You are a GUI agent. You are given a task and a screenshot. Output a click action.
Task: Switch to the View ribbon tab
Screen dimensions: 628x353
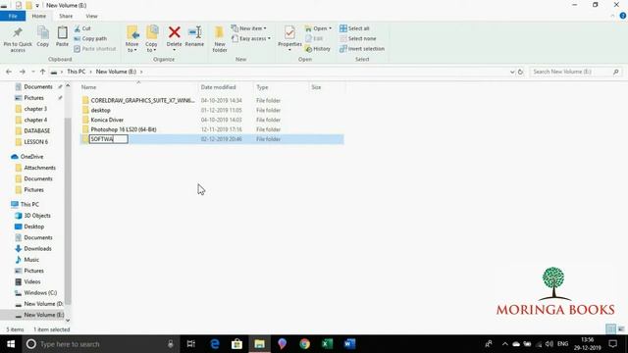pyautogui.click(x=91, y=16)
